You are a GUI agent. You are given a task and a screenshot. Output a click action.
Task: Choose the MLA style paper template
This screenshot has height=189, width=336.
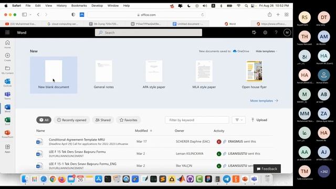204,75
